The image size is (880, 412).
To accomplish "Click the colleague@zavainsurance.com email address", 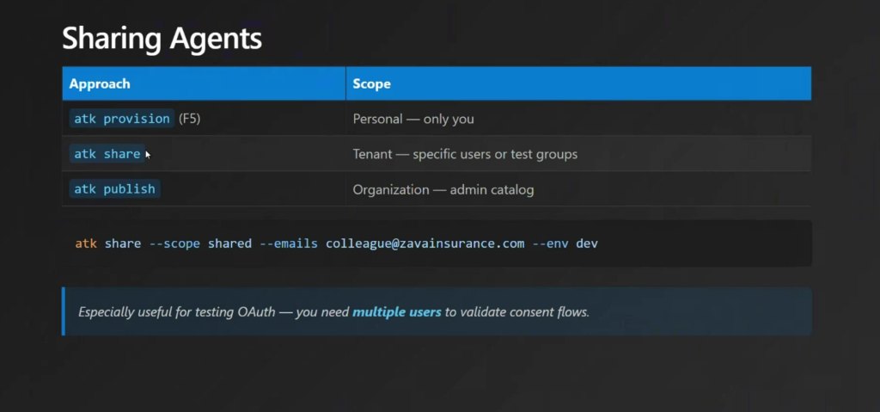I will coord(425,243).
